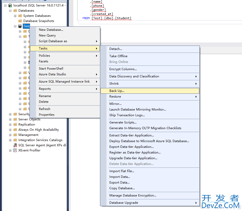
Task: Click the Server Objects folder icon
Action: pyautogui.click(x=15, y=119)
